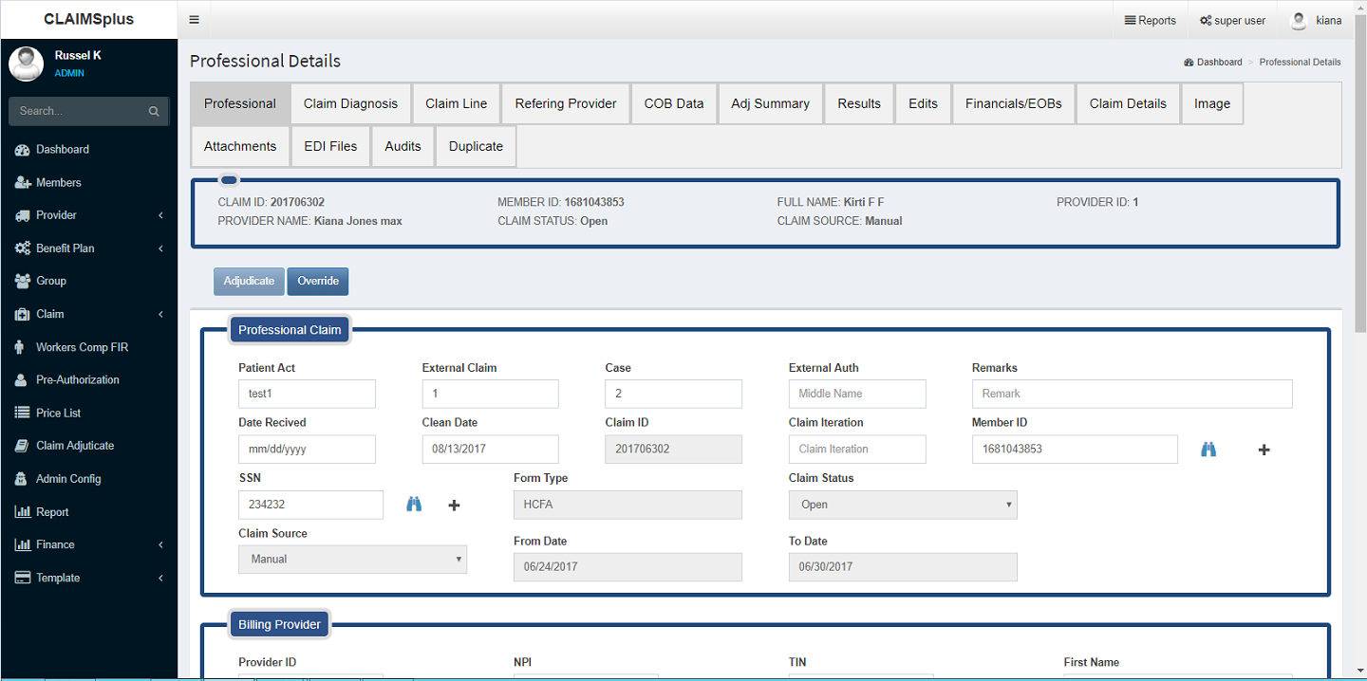
Task: Collapse claim summary panel toggle handle
Action: click(229, 180)
